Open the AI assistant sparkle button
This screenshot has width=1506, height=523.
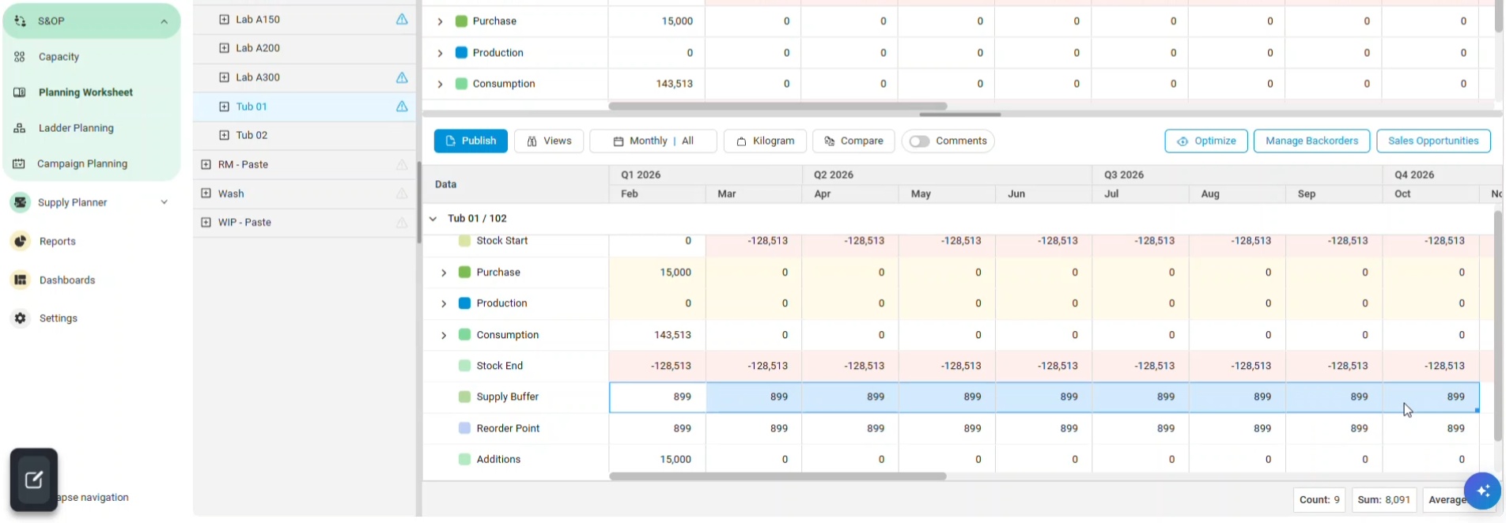point(1481,491)
